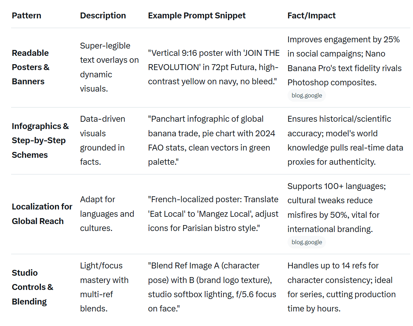Image resolution: width=413 pixels, height=326 pixels.
Task: Select the 'Blend Ref Image A' prompt snippet
Action: click(x=212, y=287)
